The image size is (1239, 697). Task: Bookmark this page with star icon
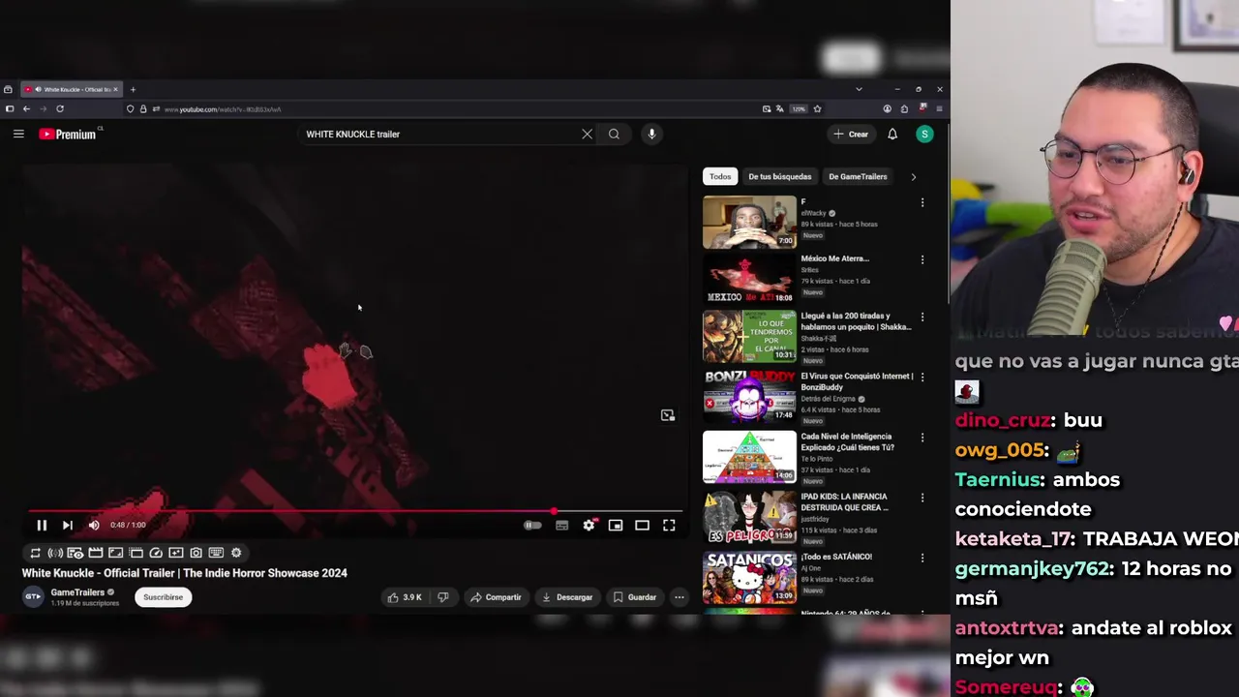click(x=817, y=109)
